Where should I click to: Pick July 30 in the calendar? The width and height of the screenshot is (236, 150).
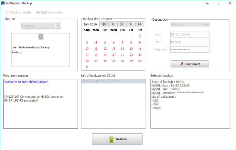140,61
